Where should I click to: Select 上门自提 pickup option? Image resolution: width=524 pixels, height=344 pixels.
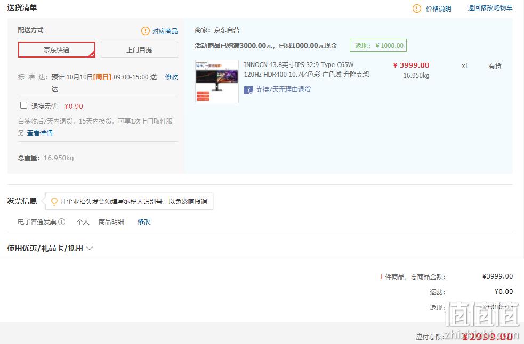139,50
